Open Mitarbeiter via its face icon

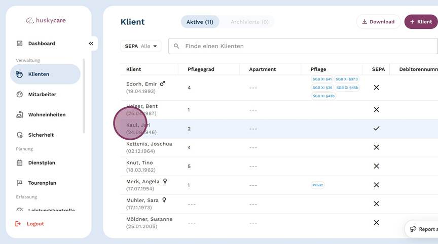pyautogui.click(x=20, y=94)
